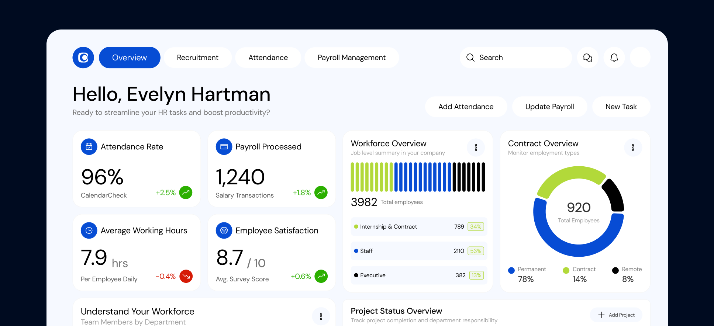The image size is (714, 326).
Task: Select the blue Permanent legend dot
Action: click(x=511, y=270)
